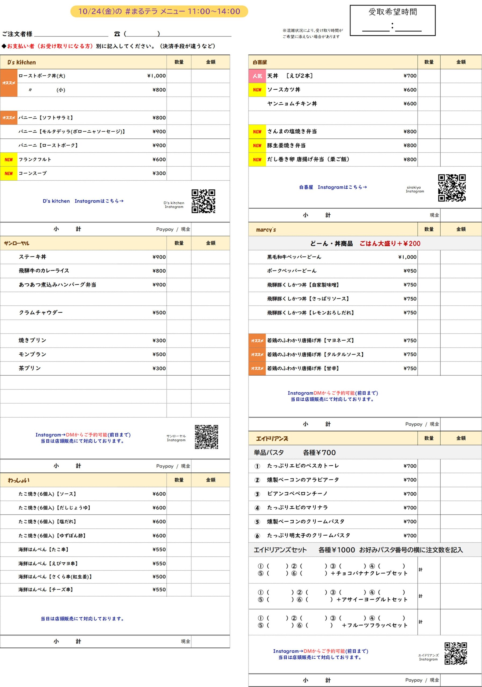Click the わっしょい section header
Screen dimensions: 482x687
(x=19, y=480)
